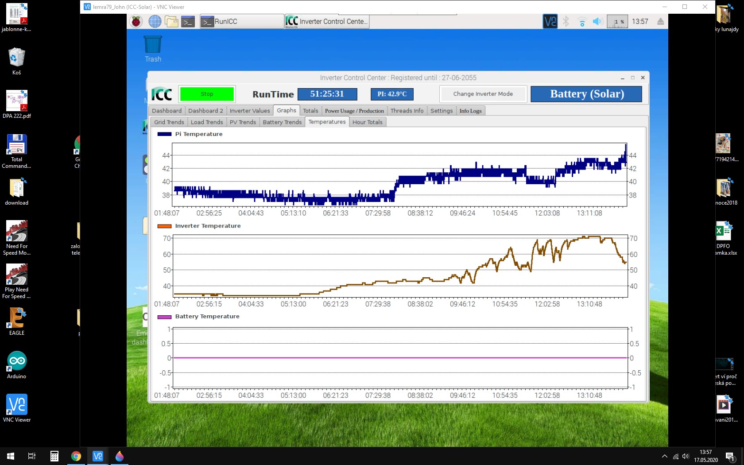Click the Pi Temperature legend swatch
Viewport: 744px width, 465px height.
(x=164, y=134)
